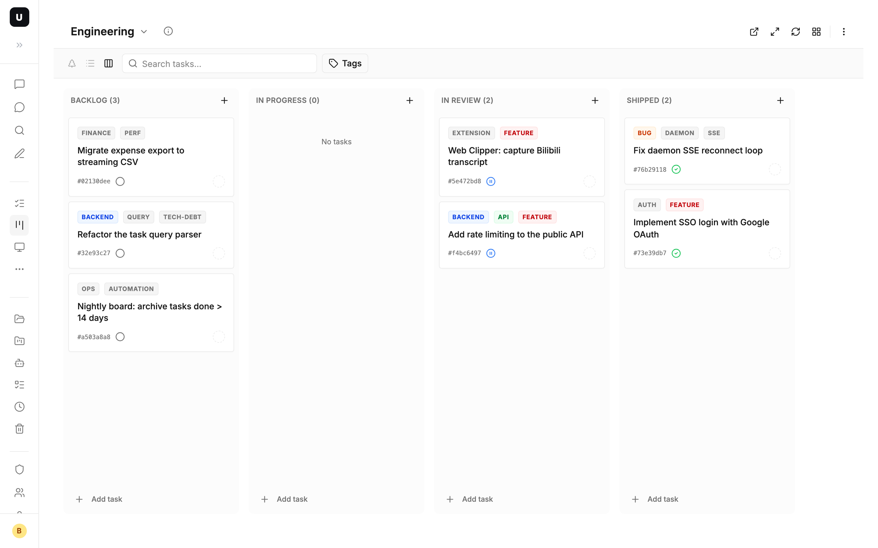The image size is (878, 548).
Task: Open the vertical three-dot options menu
Action: [x=844, y=32]
